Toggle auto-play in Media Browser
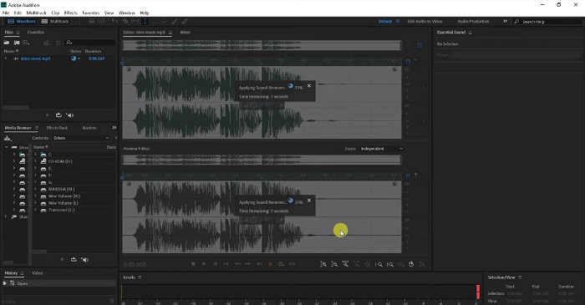 84,260
